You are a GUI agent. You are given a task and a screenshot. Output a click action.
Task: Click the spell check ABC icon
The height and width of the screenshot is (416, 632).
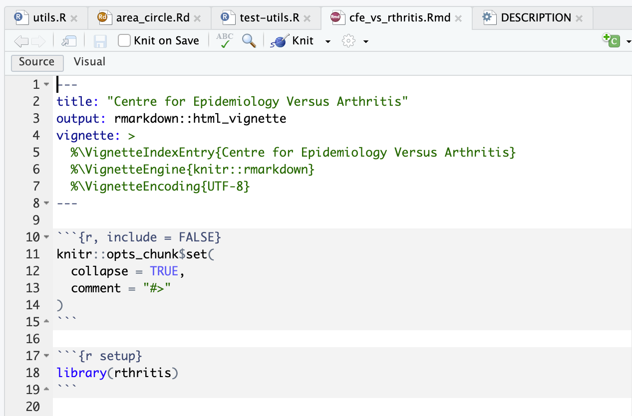(225, 40)
